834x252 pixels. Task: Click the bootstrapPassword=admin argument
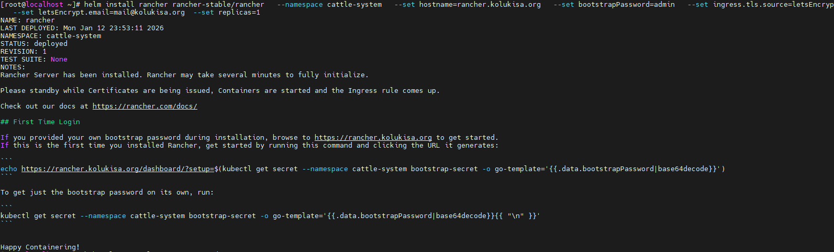626,5
